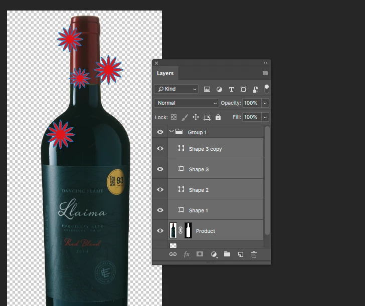
Task: Select the Group 1 layer name
Action: coord(197,132)
